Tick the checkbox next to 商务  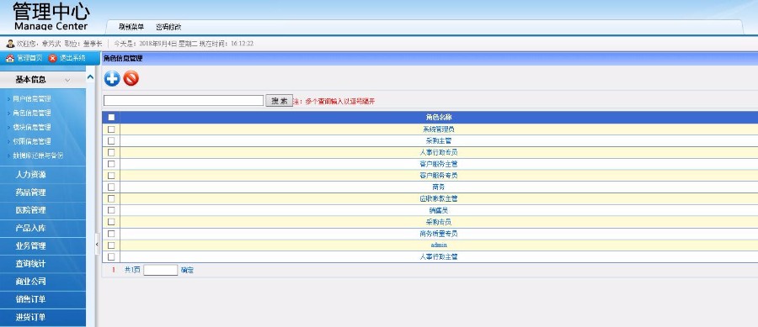111,187
